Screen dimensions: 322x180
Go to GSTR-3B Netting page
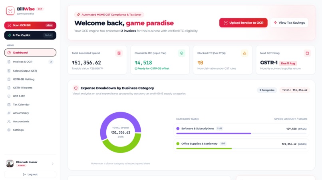pos(30,79)
